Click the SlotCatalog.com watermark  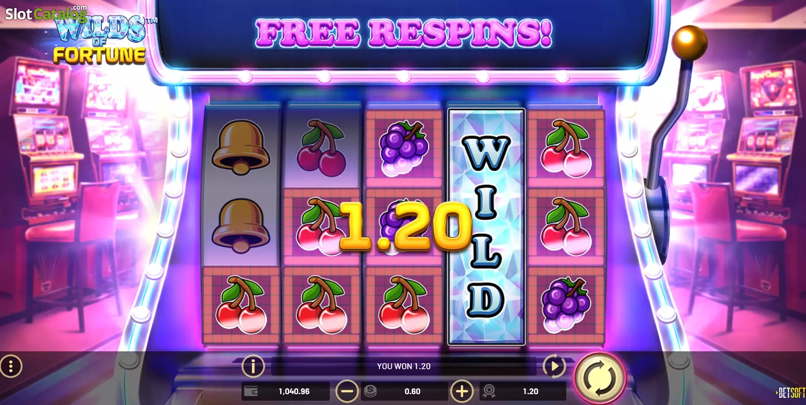(x=46, y=13)
